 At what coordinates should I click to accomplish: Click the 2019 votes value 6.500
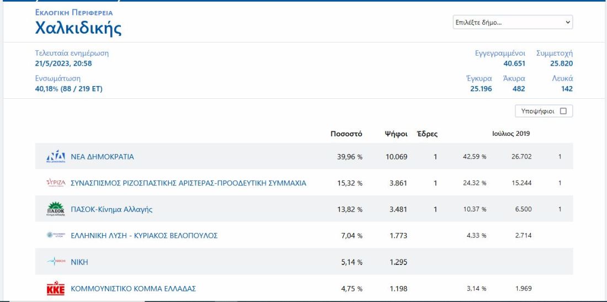[x=523, y=209]
